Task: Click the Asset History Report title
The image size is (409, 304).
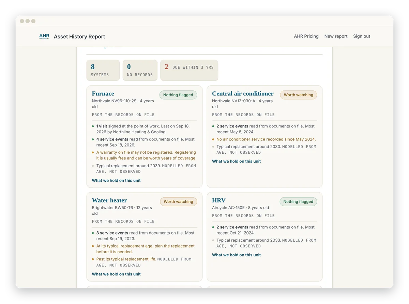Action: 79,36
